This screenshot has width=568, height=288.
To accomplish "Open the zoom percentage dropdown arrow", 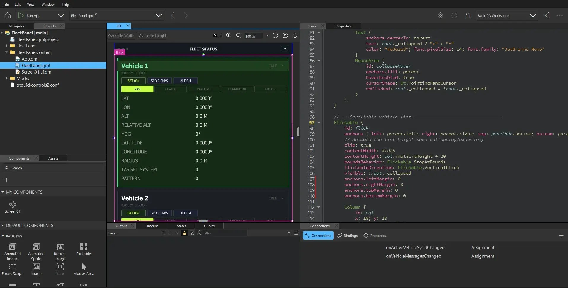I will (x=267, y=36).
